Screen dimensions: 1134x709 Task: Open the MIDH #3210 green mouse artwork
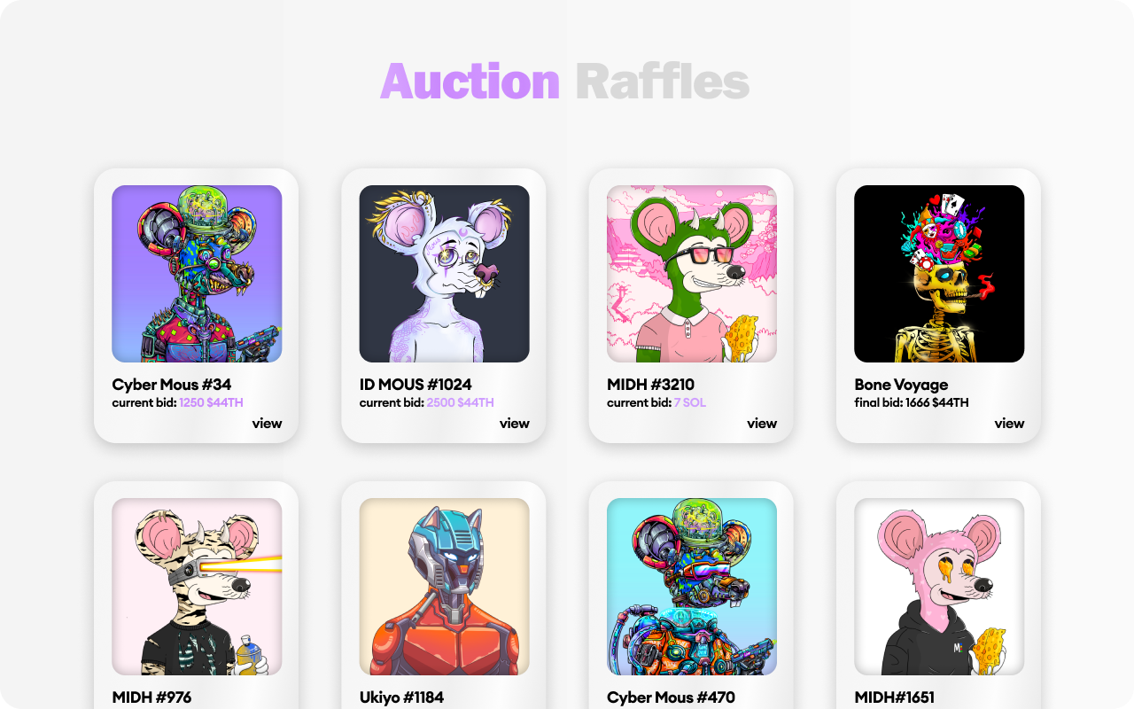pos(692,274)
